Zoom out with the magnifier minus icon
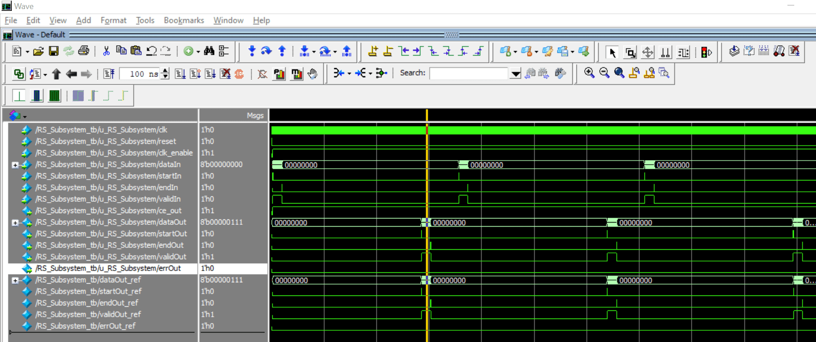Viewport: 816px width, 342px height. pos(604,73)
